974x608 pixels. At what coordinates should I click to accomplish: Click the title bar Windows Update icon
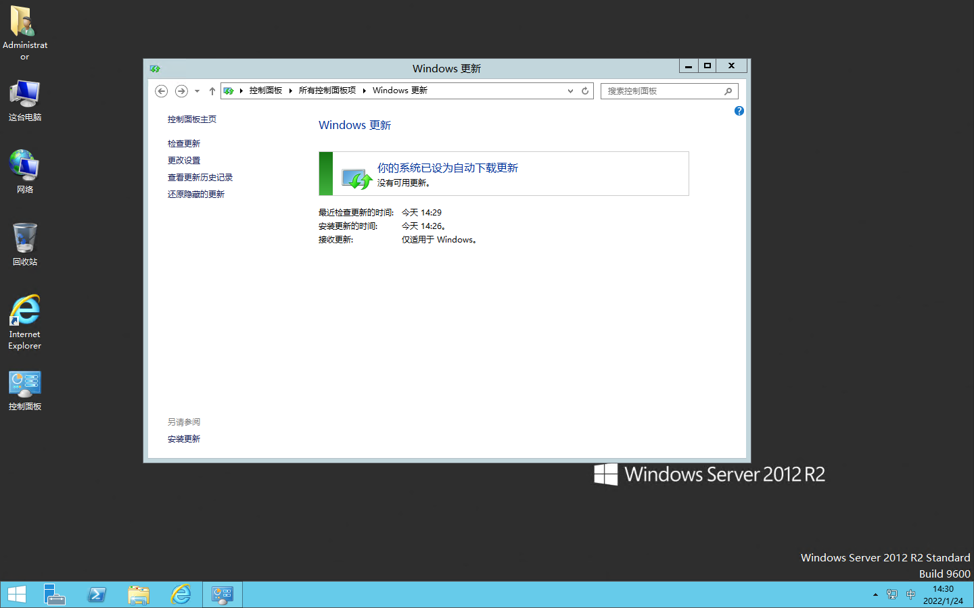tap(155, 68)
